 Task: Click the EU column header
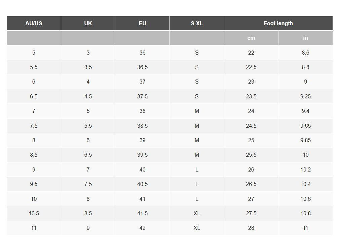pos(142,23)
